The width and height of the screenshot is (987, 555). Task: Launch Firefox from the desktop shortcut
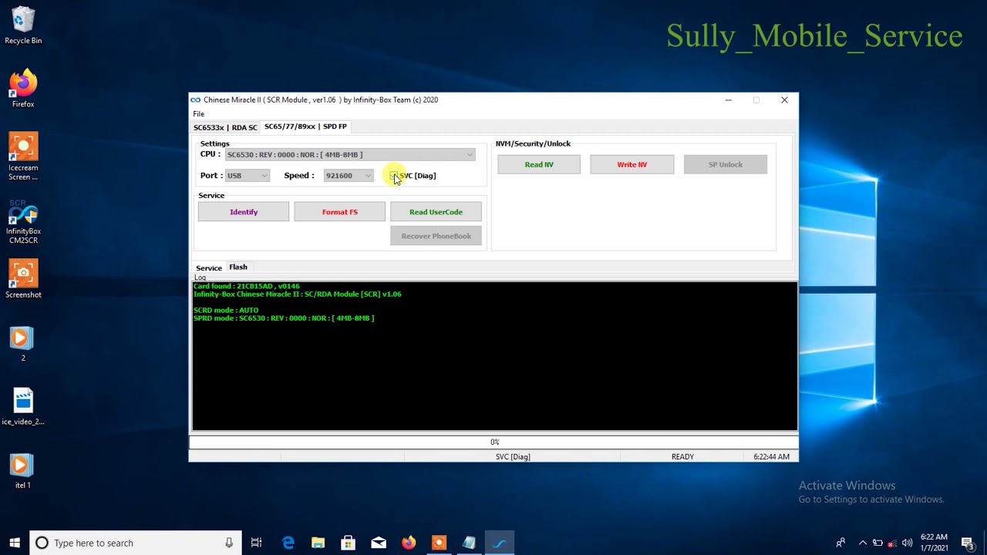[23, 89]
